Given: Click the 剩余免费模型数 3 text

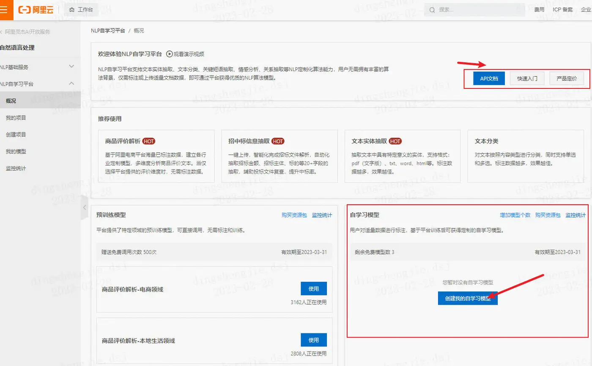Looking at the screenshot, I should tap(375, 252).
